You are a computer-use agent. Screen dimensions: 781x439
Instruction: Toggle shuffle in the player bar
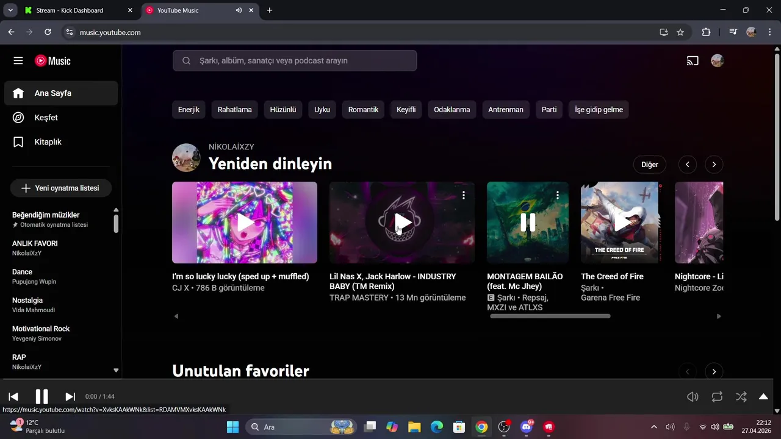[x=741, y=397]
